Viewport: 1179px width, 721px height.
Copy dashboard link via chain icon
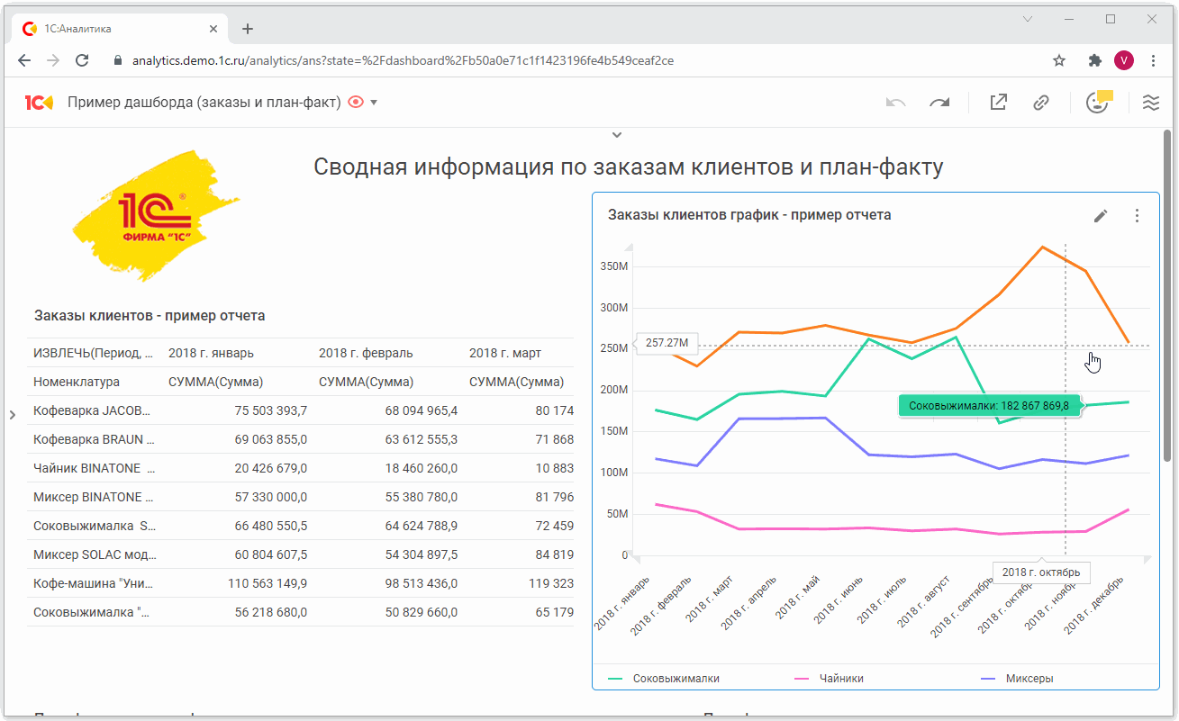(x=1041, y=103)
